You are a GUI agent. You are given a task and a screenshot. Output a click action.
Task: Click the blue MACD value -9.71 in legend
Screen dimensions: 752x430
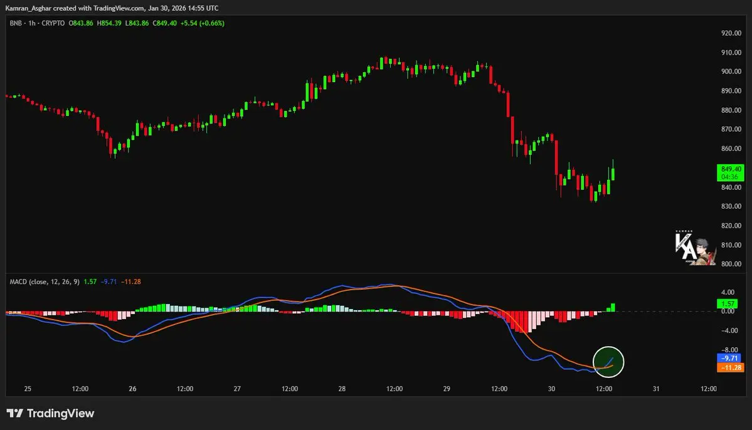click(x=109, y=282)
